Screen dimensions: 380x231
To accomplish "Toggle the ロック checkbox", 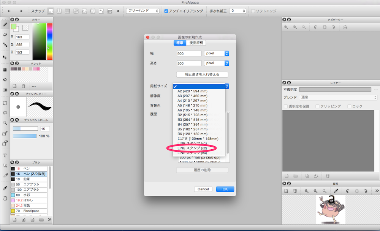I will point(349,106).
